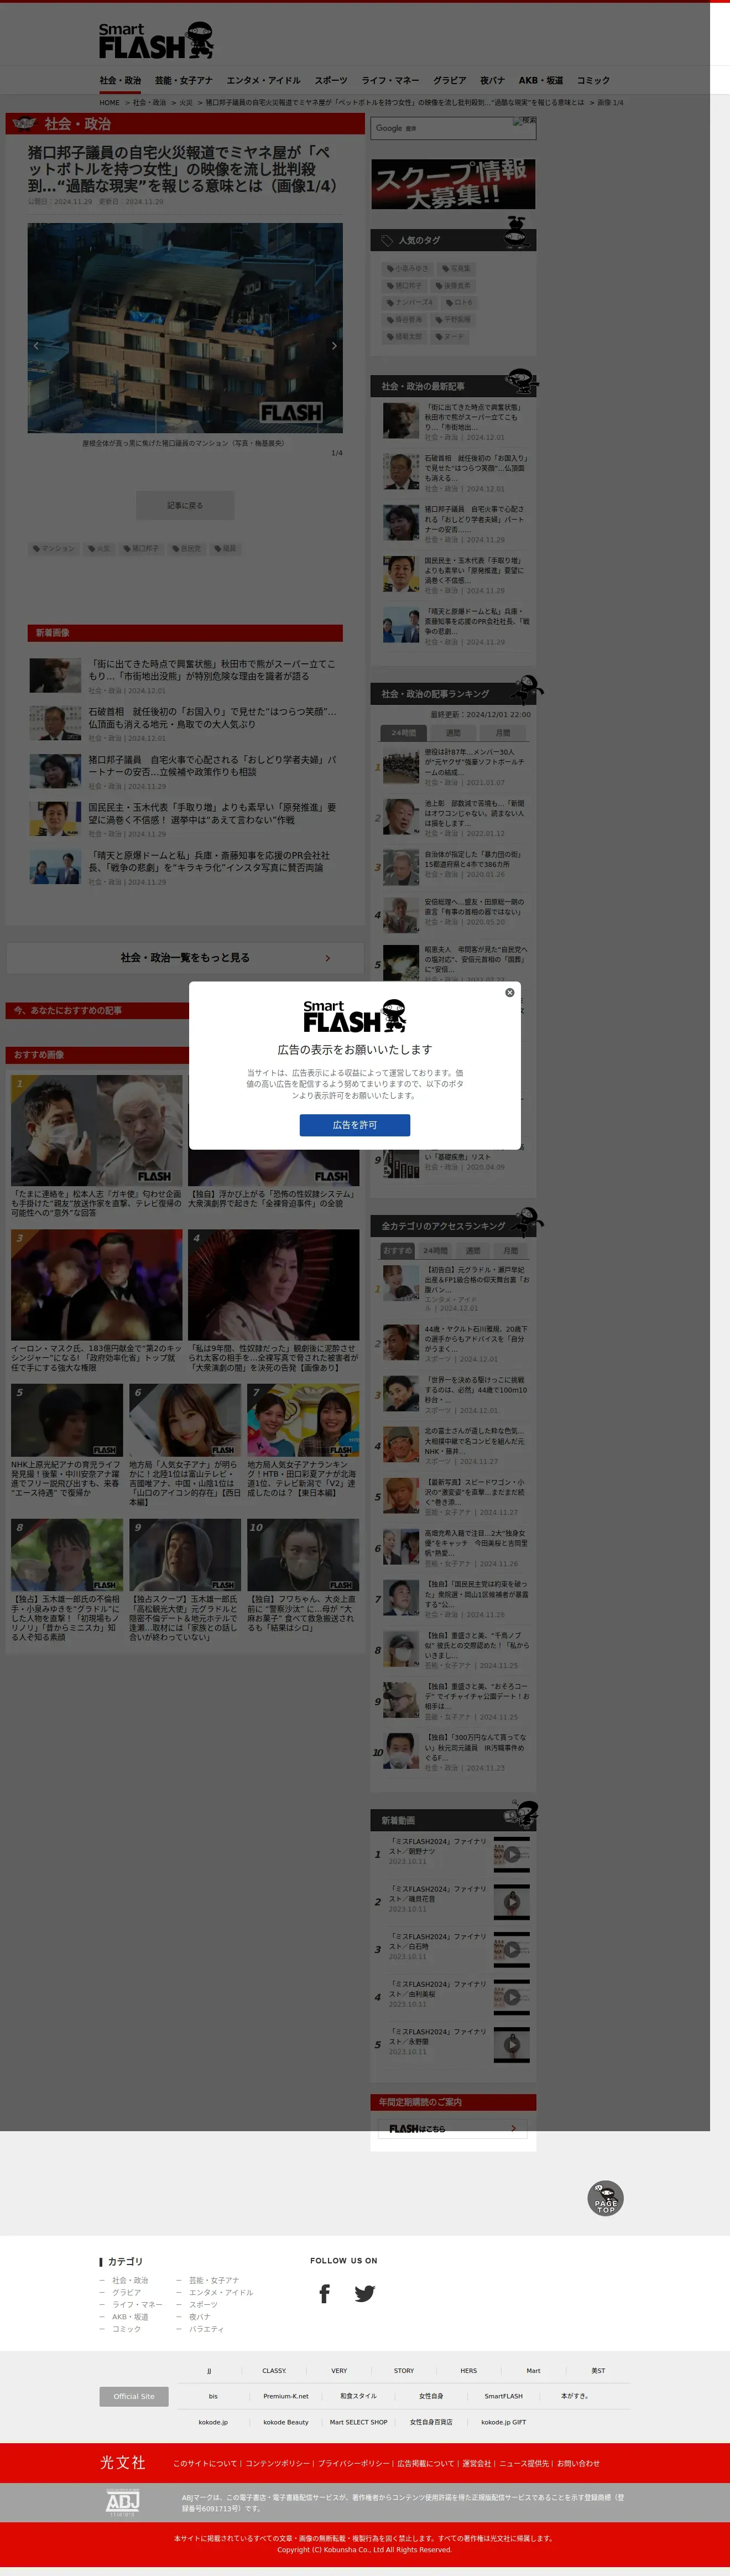Image resolution: width=730 pixels, height=2576 pixels.
Task: Open the スポーツ navigation item
Action: click(331, 80)
